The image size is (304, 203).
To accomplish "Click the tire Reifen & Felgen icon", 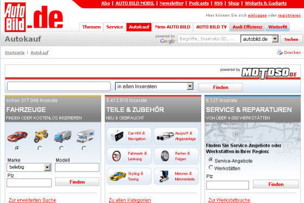I will coord(165,156).
